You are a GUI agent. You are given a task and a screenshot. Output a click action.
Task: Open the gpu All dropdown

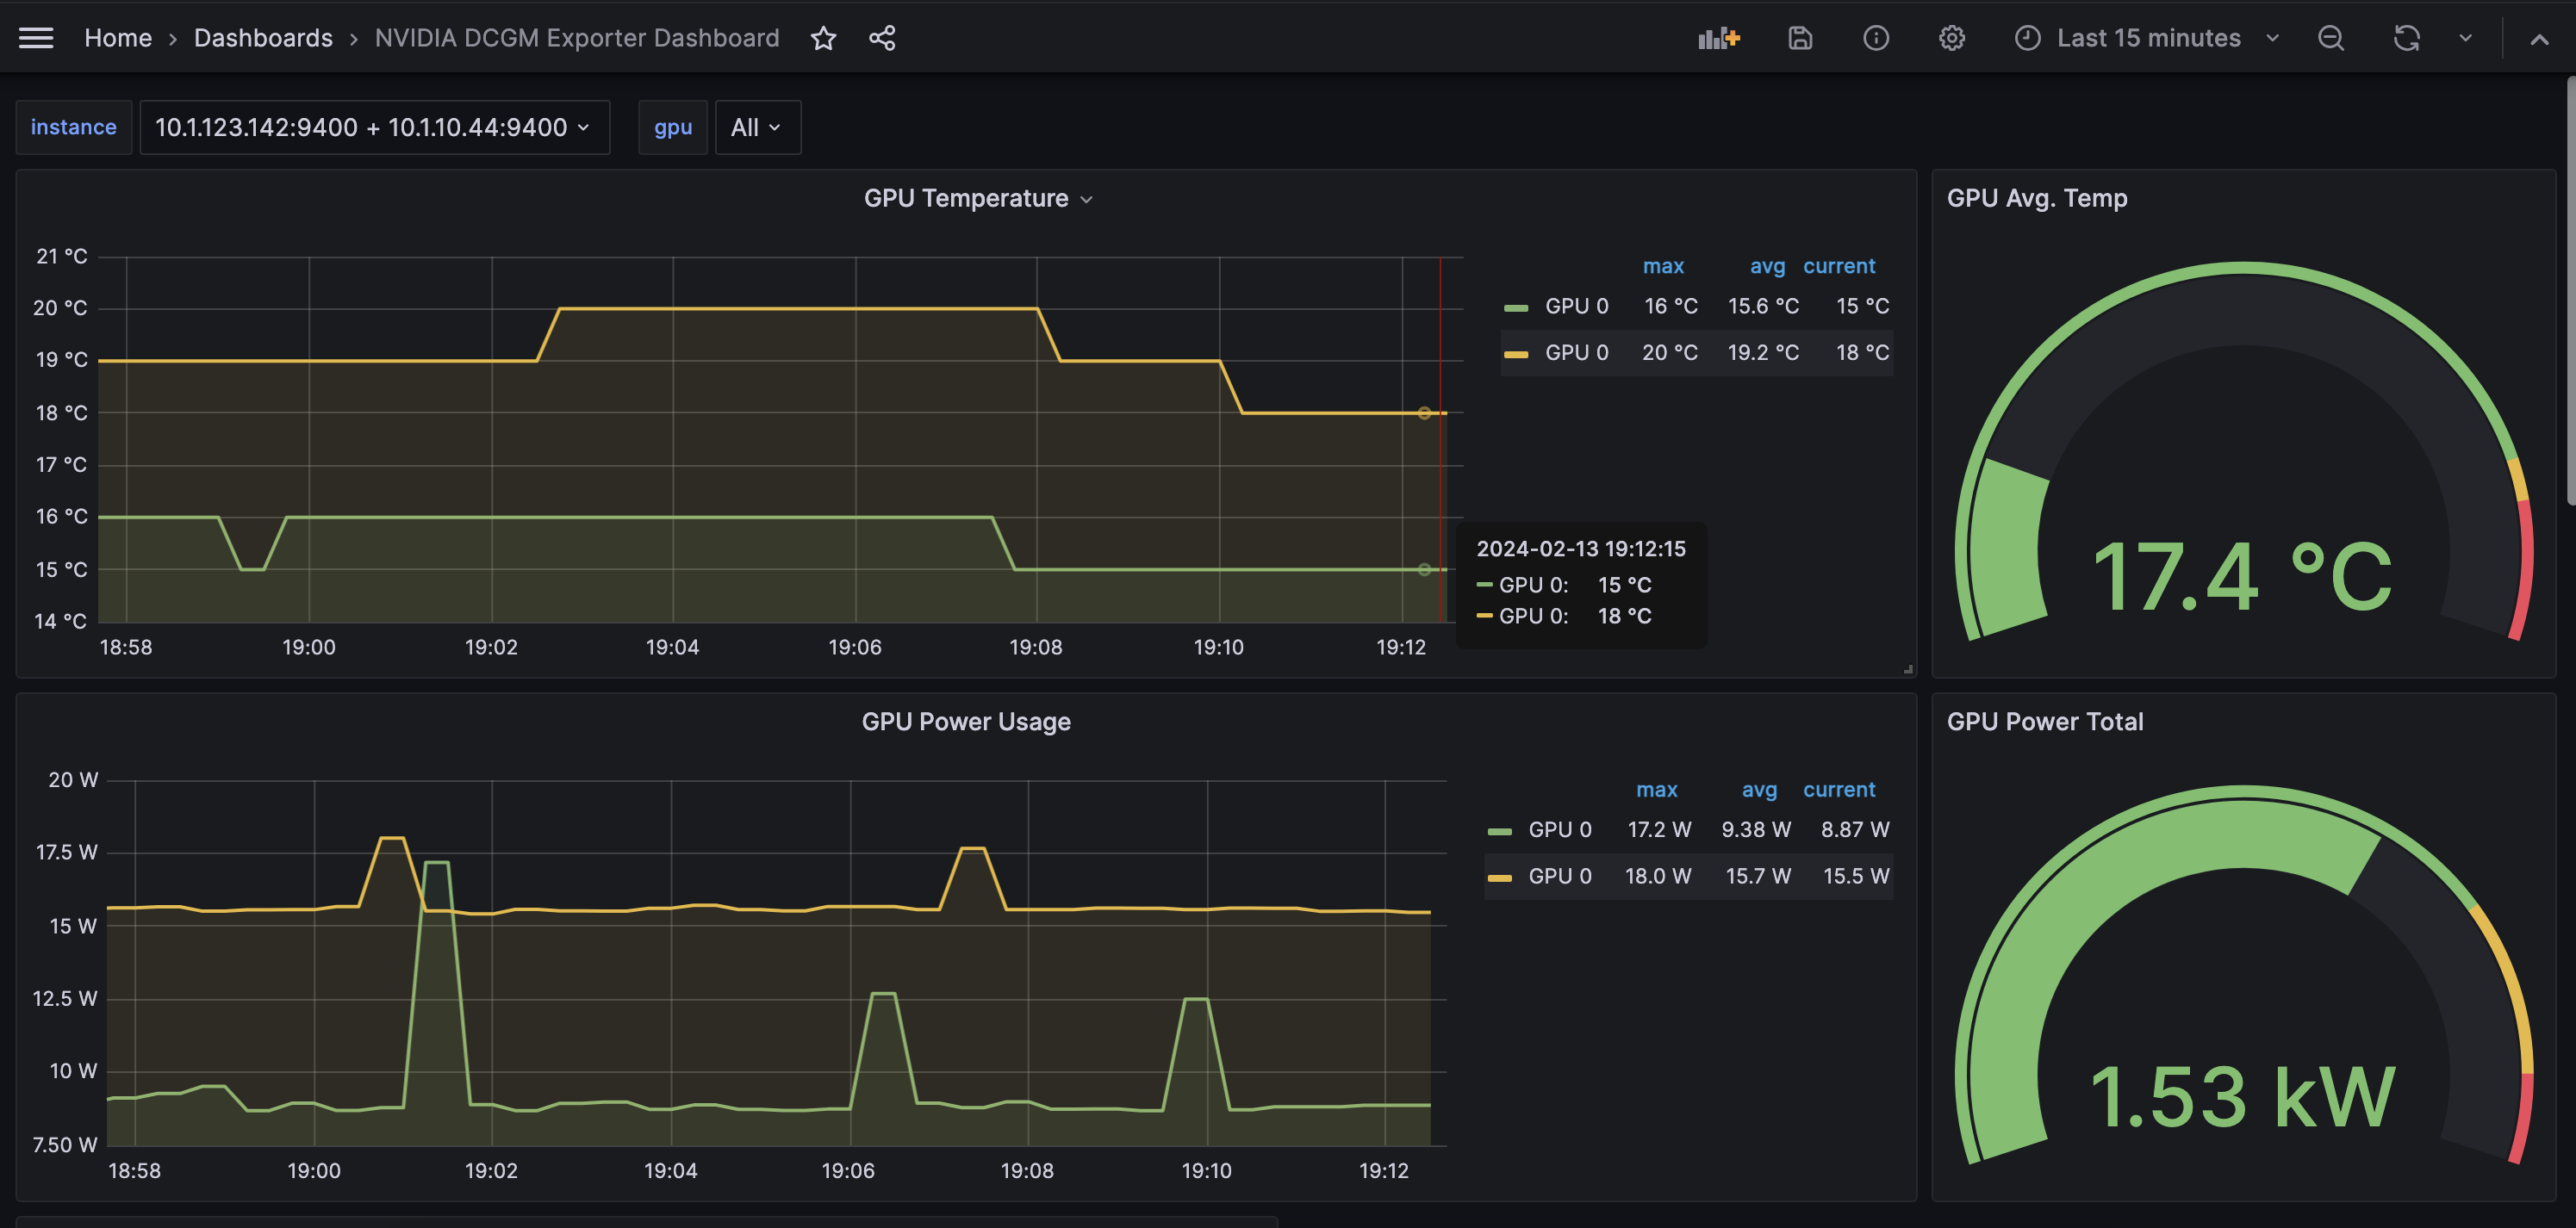point(757,128)
